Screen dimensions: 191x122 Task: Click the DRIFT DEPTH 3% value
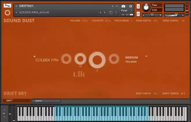point(155,94)
